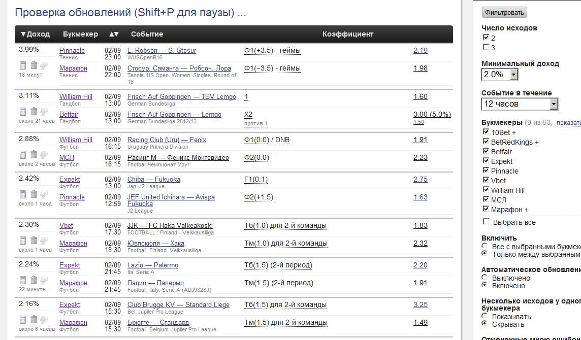The height and width of the screenshot is (340, 581).
Task: Click the 'Букмекер' column header
Action: pyautogui.click(x=80, y=34)
